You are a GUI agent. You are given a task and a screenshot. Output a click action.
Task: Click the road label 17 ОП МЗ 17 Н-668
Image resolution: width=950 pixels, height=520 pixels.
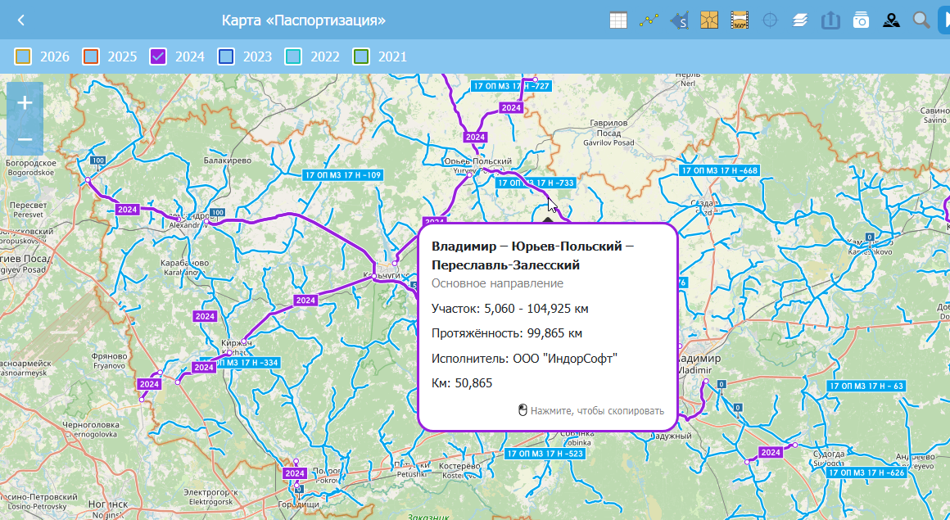(x=719, y=170)
